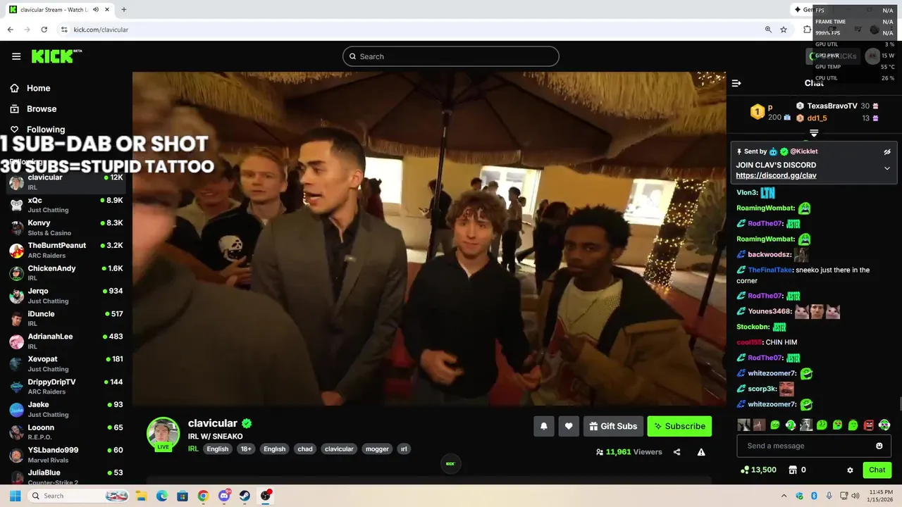The width and height of the screenshot is (902, 507).
Task: Click the IRL category link
Action: pyautogui.click(x=193, y=449)
